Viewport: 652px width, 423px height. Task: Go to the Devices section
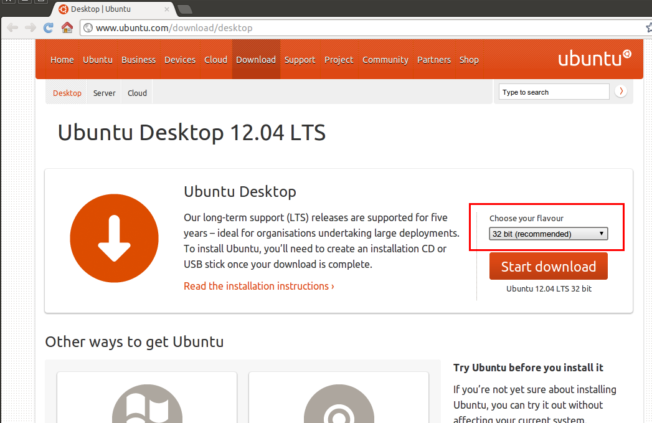tap(179, 60)
